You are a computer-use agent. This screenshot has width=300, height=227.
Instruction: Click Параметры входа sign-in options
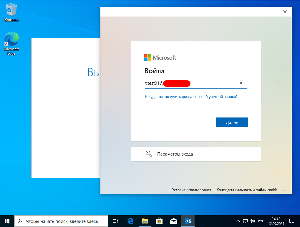pos(196,154)
